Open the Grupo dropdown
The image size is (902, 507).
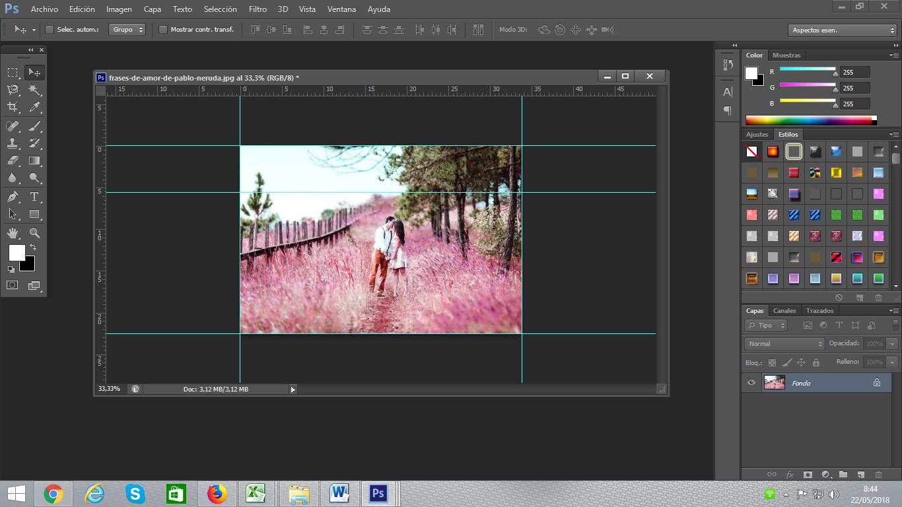click(127, 30)
